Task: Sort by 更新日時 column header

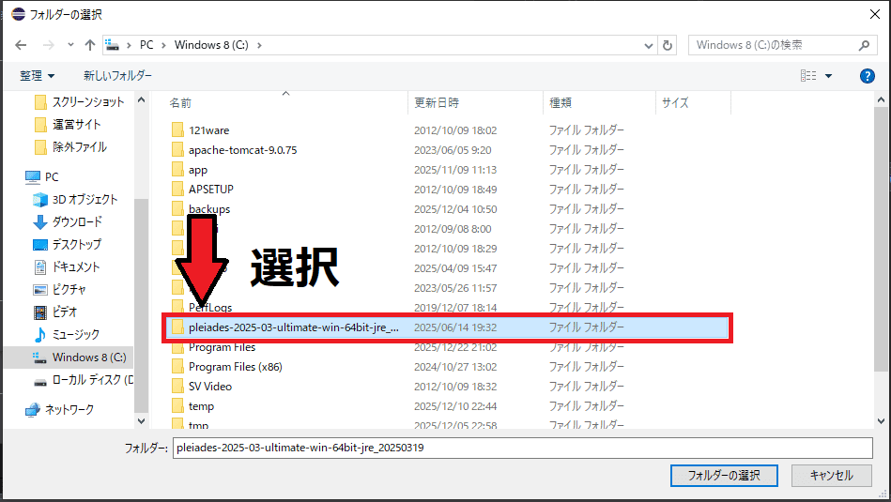Action: click(x=435, y=102)
